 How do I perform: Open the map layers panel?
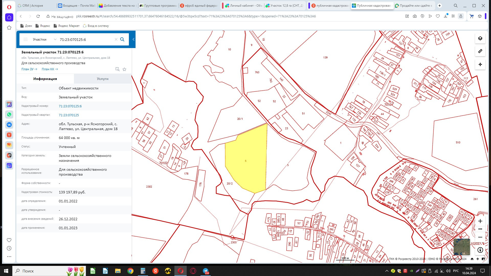[480, 38]
